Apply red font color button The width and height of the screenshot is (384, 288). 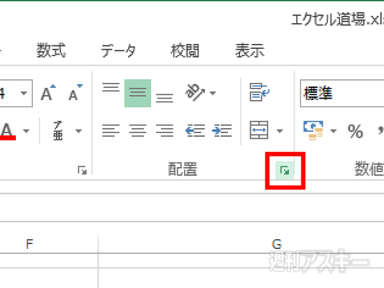click(x=7, y=131)
